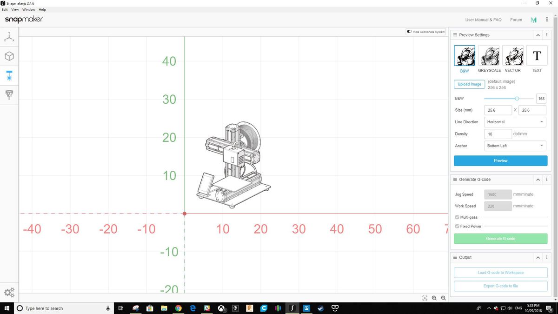This screenshot has height=314, width=558.
Task: Open the Edit menu
Action: (5, 9)
